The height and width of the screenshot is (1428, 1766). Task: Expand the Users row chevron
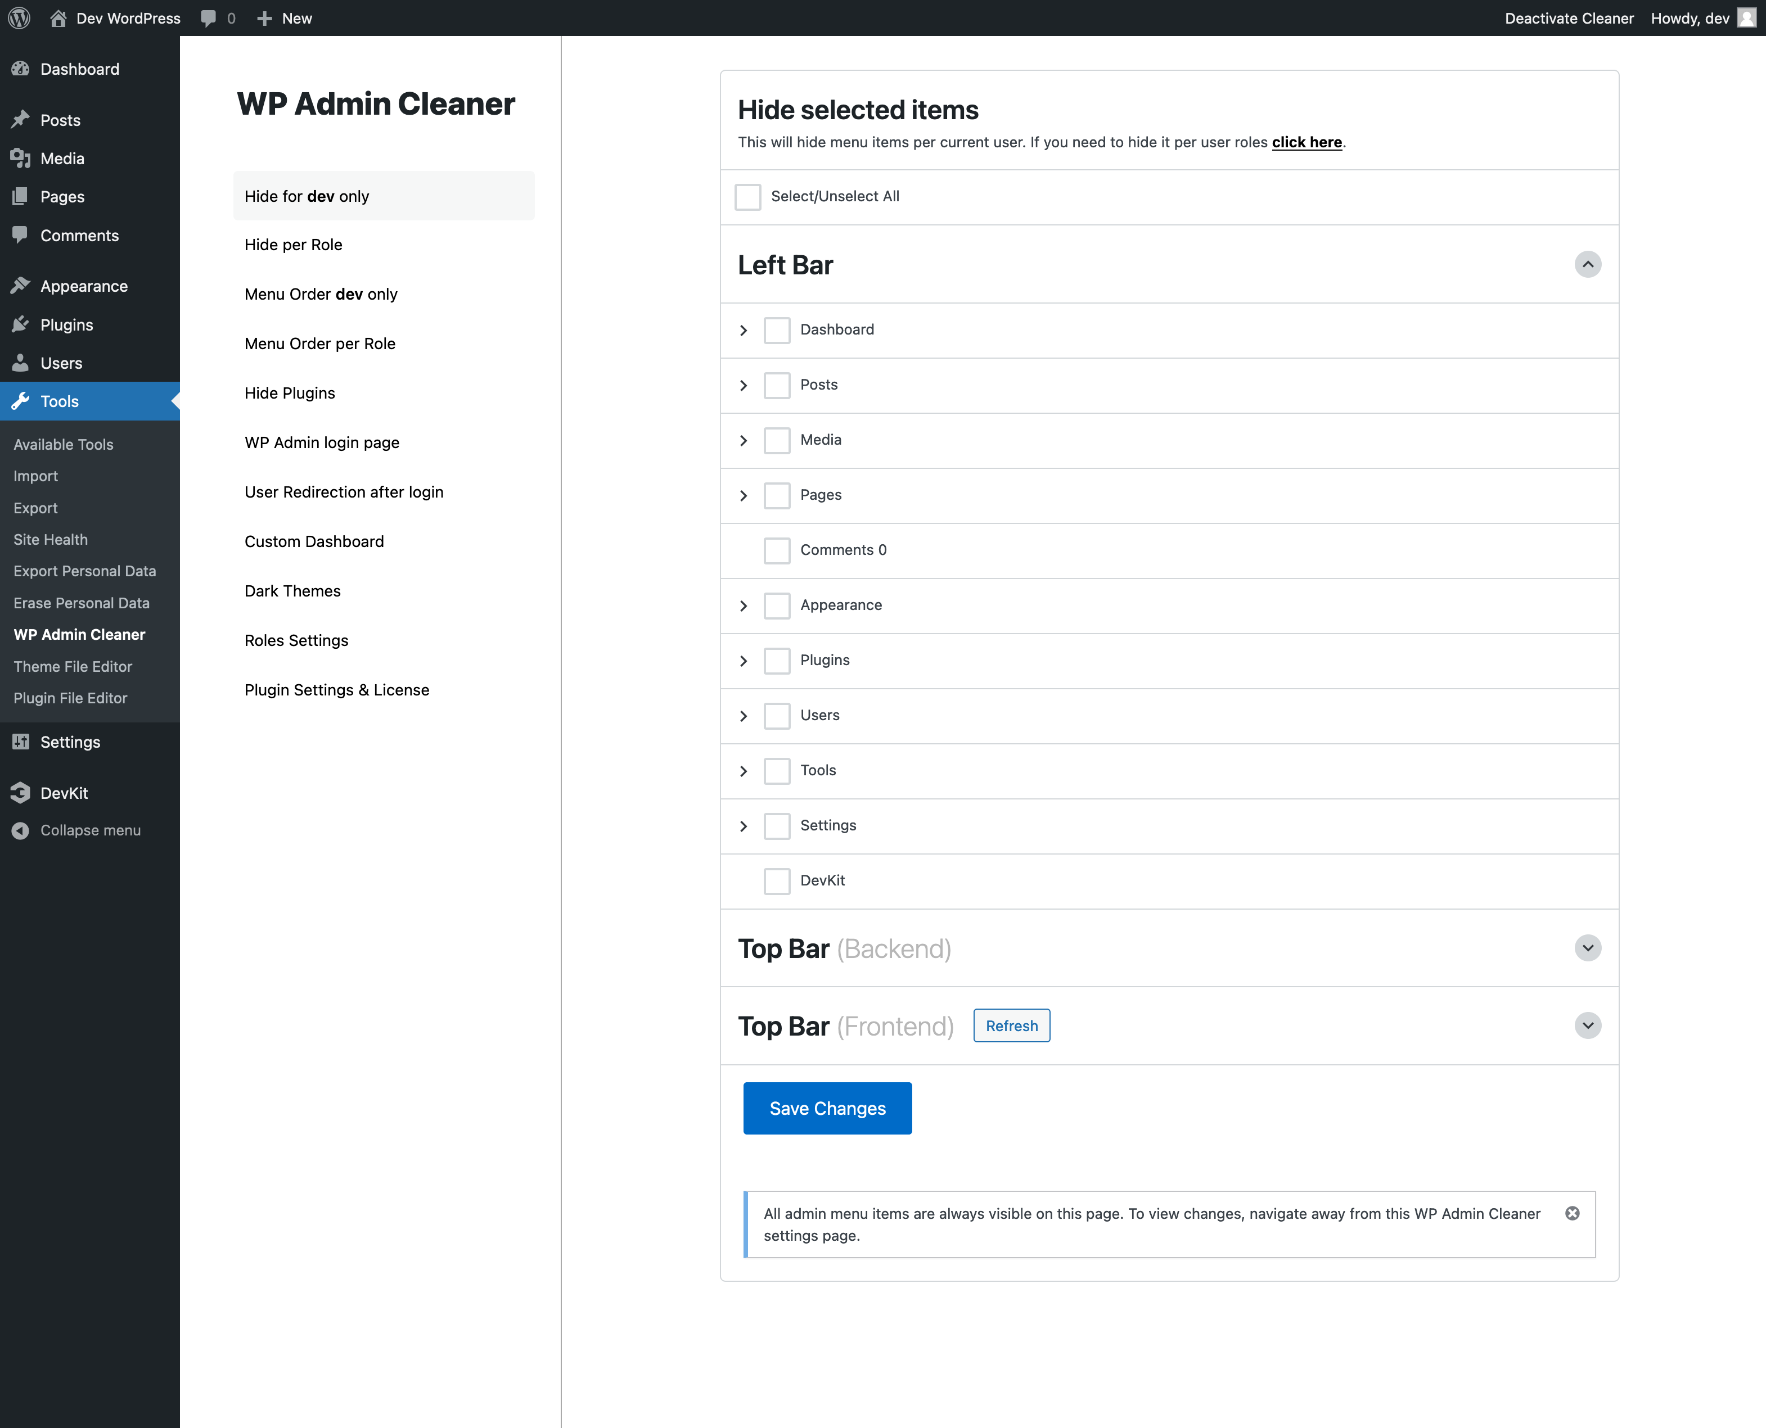click(744, 716)
